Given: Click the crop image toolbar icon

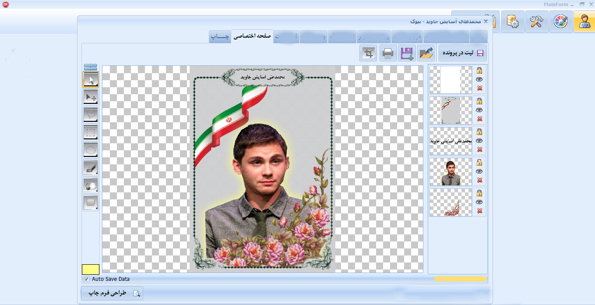Looking at the screenshot, I should tap(369, 53).
